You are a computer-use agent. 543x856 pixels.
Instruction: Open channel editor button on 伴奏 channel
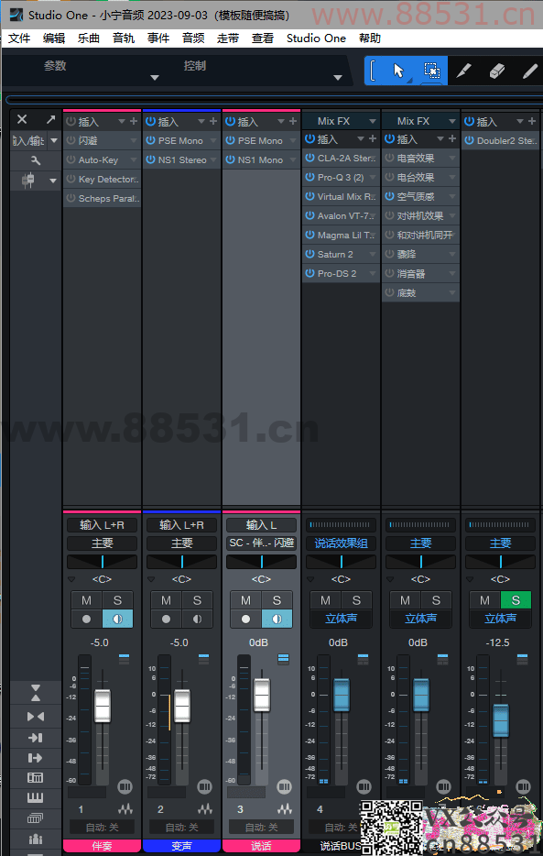click(x=125, y=786)
